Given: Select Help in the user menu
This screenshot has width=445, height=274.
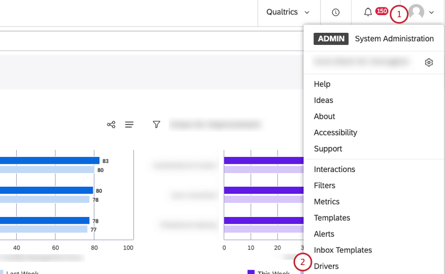Looking at the screenshot, I should tap(322, 84).
